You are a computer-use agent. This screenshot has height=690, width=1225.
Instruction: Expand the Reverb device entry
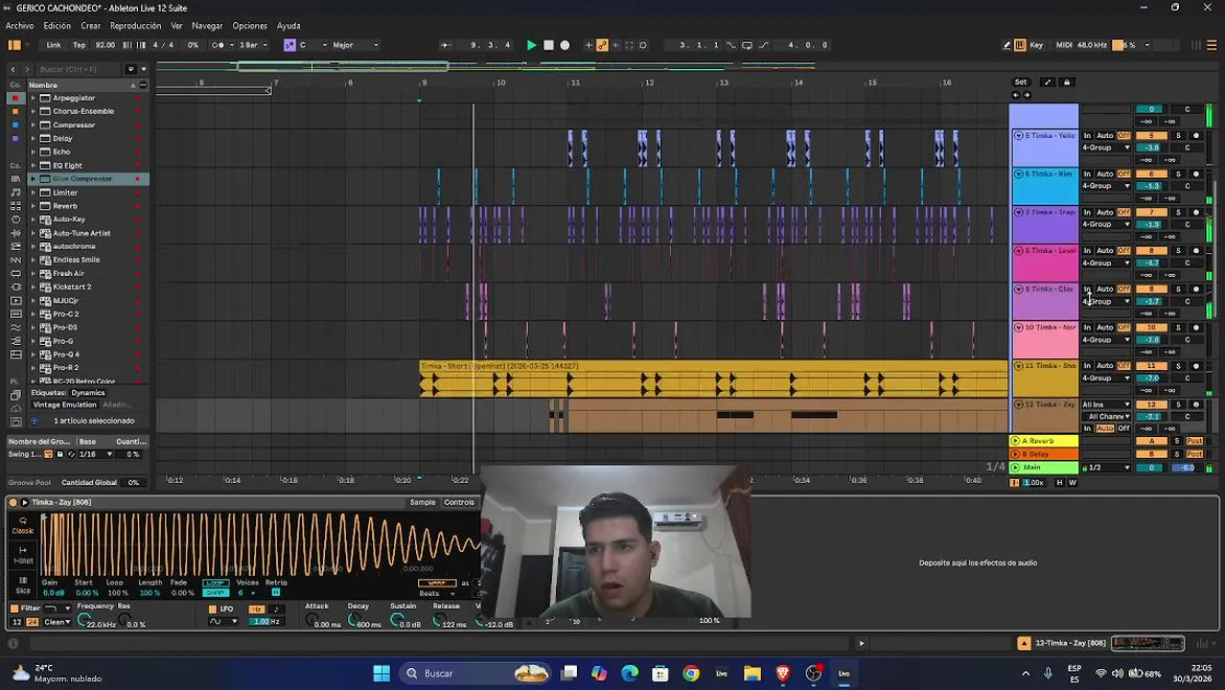coord(33,206)
